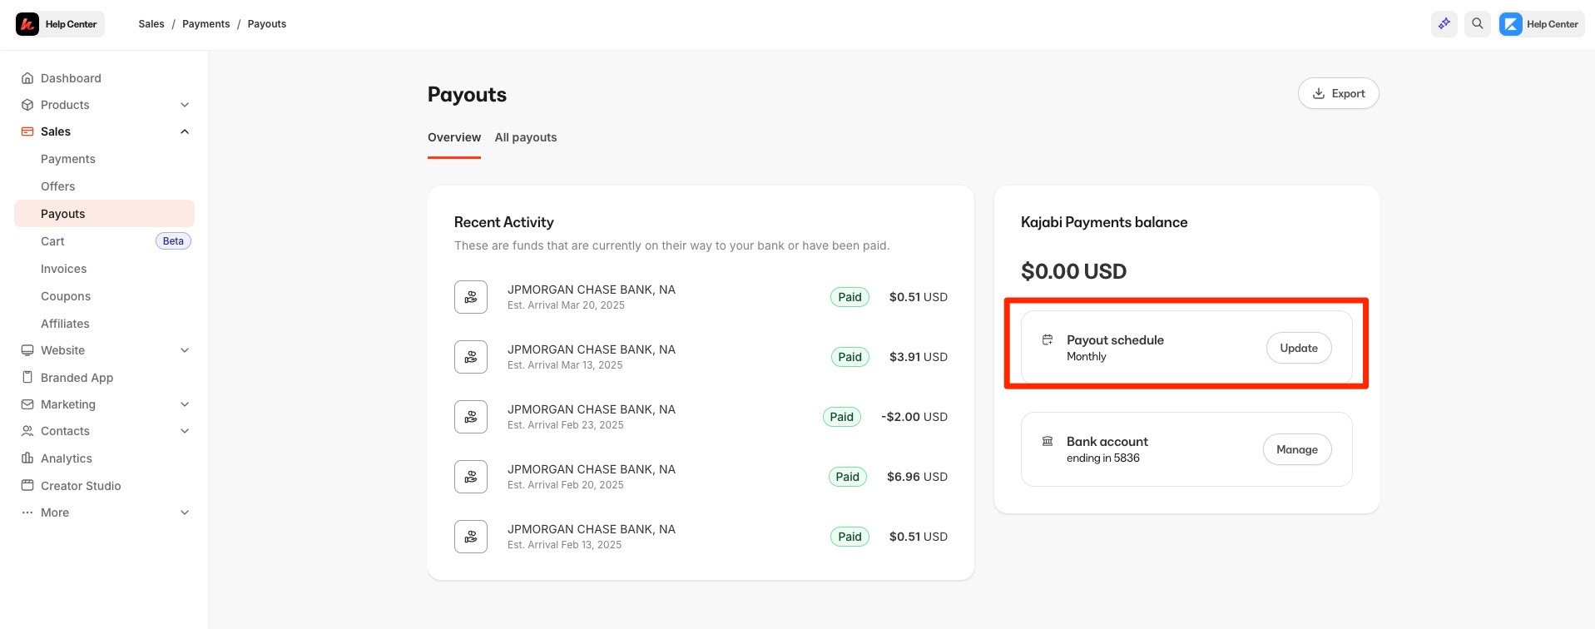Expand the More menu chevron

(x=185, y=513)
